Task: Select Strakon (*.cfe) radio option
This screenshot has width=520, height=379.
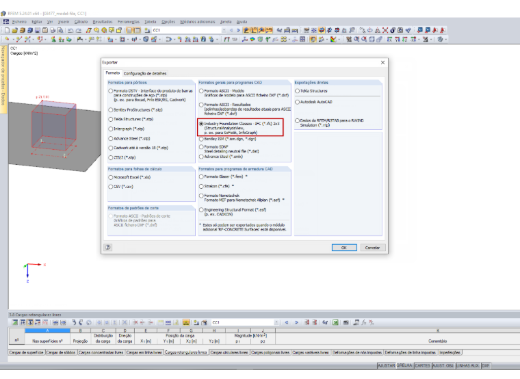Action: pos(201,186)
